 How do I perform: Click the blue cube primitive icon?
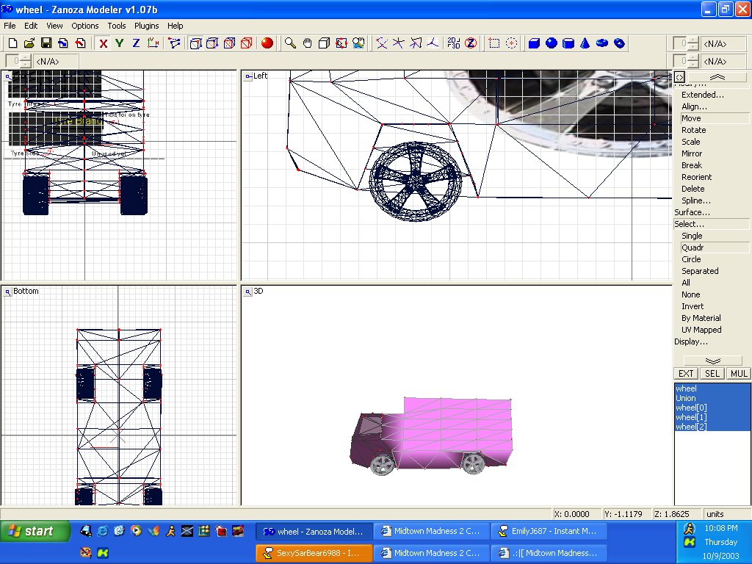(534, 43)
